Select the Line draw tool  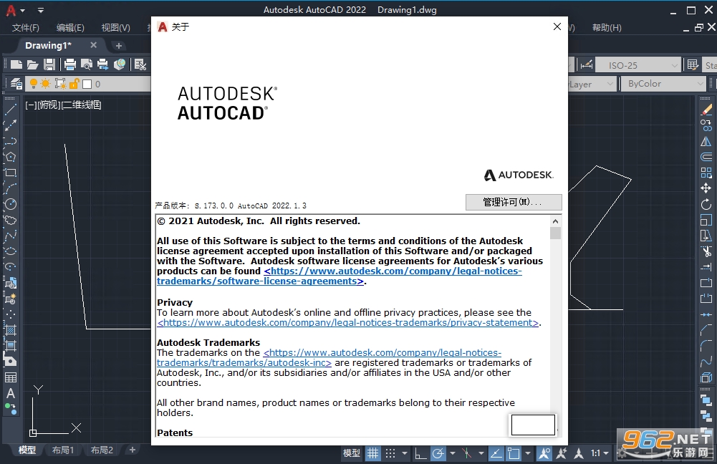click(10, 110)
